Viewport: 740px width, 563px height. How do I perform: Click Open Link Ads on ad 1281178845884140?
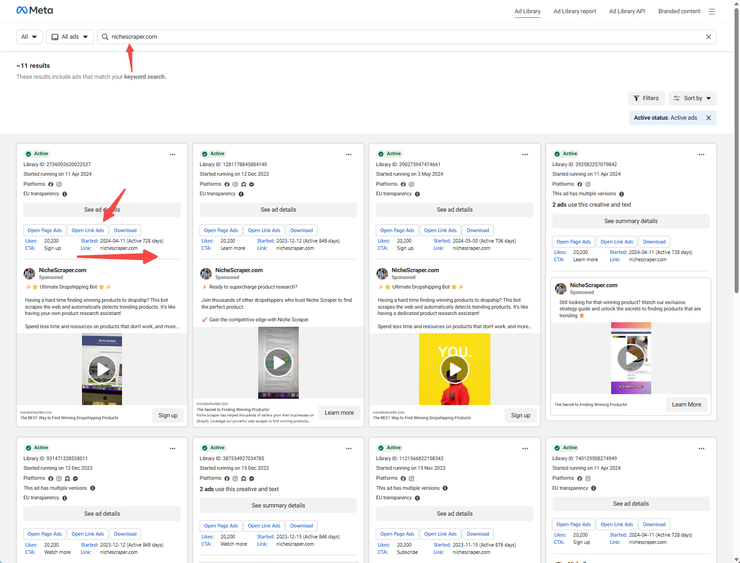point(264,231)
